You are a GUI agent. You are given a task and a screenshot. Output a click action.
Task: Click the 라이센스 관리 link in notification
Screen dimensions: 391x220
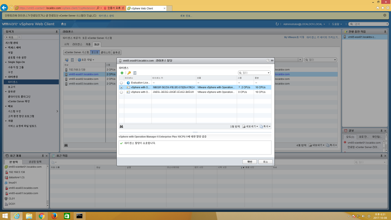click(106, 16)
